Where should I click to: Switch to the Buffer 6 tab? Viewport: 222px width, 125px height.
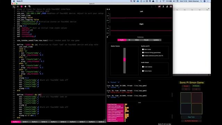coord(73,122)
